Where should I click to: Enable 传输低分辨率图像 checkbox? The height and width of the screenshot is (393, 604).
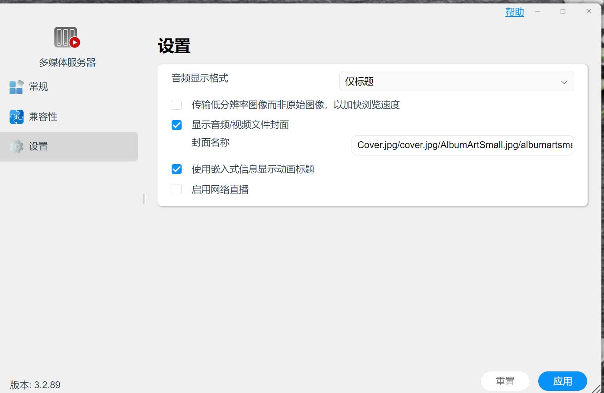click(176, 105)
